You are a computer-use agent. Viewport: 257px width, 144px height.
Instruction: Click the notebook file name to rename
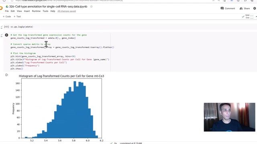(x=48, y=6)
